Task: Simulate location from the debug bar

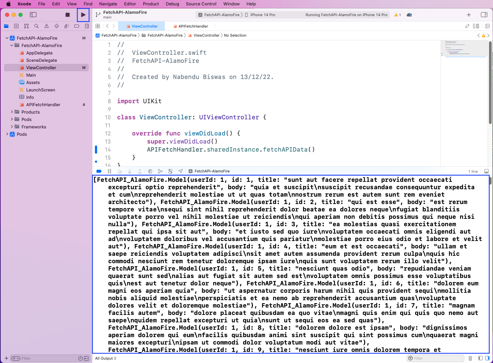Action: pos(181,171)
